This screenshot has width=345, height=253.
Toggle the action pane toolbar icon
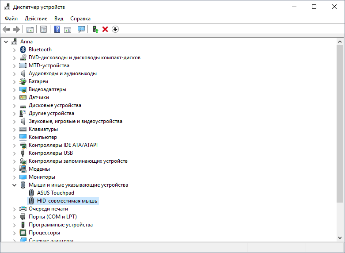(68, 29)
